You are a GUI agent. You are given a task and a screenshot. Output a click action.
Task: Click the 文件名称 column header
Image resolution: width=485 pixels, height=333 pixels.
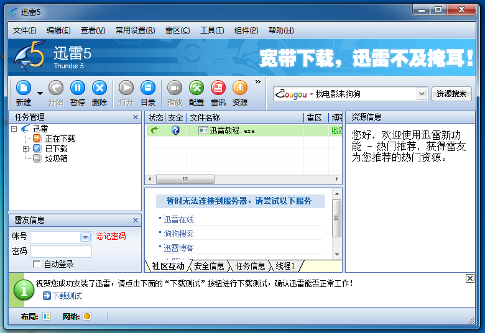click(x=245, y=117)
